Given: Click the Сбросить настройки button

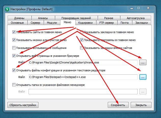Looking at the screenshot, I should (23, 105).
